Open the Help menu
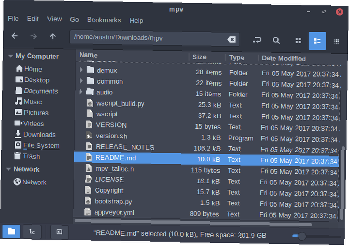This screenshot has width=349, height=246. point(136,21)
